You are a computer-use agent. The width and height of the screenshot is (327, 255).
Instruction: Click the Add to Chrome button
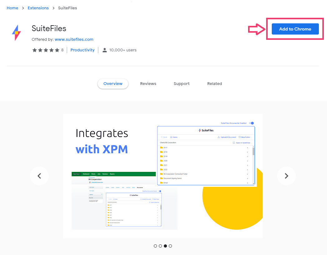click(x=295, y=29)
